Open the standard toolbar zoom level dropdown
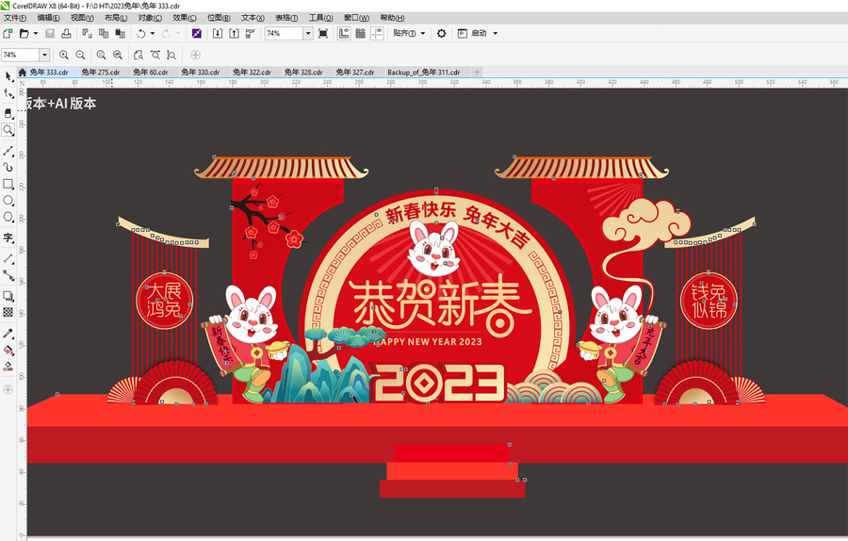This screenshot has width=848, height=541. coord(308,34)
